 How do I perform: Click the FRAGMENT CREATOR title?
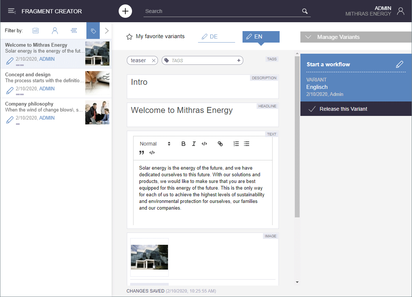52,11
